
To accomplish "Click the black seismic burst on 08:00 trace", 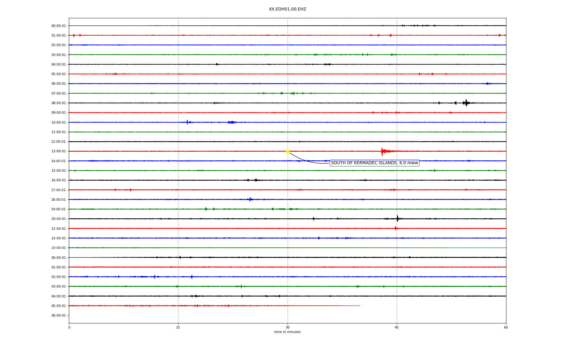I will click(466, 103).
